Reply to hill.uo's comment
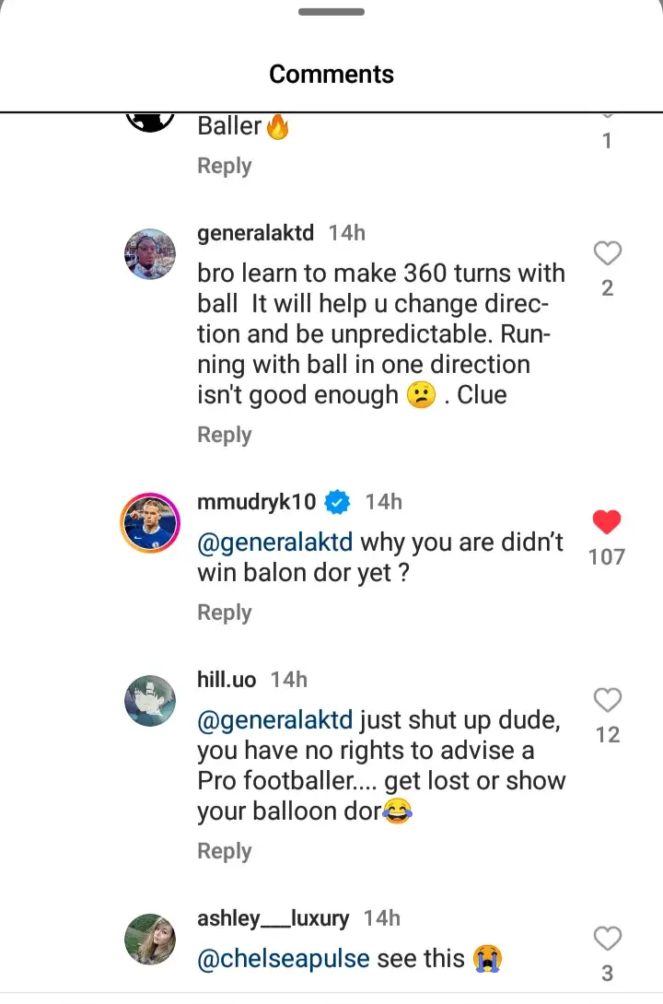 click(x=224, y=851)
